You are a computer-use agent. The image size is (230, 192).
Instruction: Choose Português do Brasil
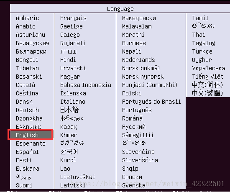click(x=151, y=102)
